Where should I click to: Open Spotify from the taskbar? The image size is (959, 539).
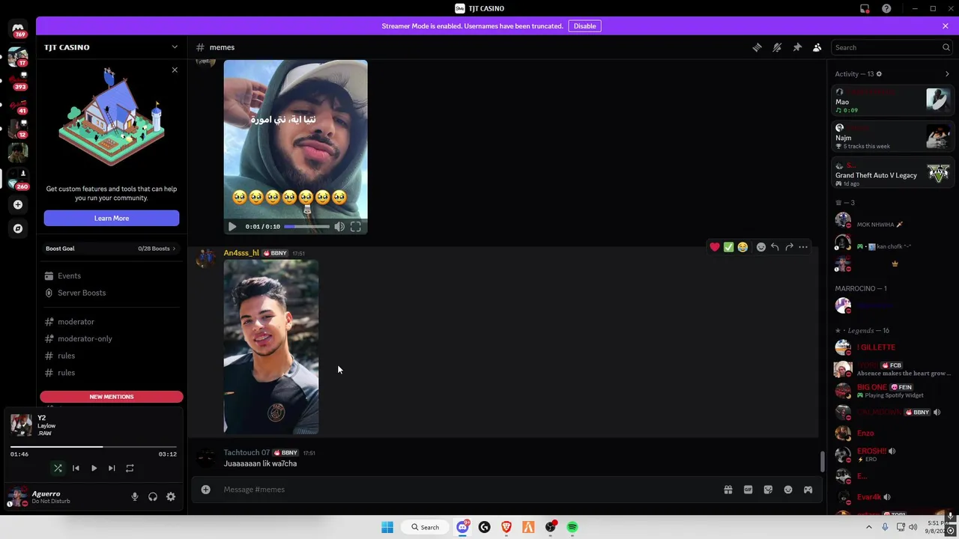572,527
